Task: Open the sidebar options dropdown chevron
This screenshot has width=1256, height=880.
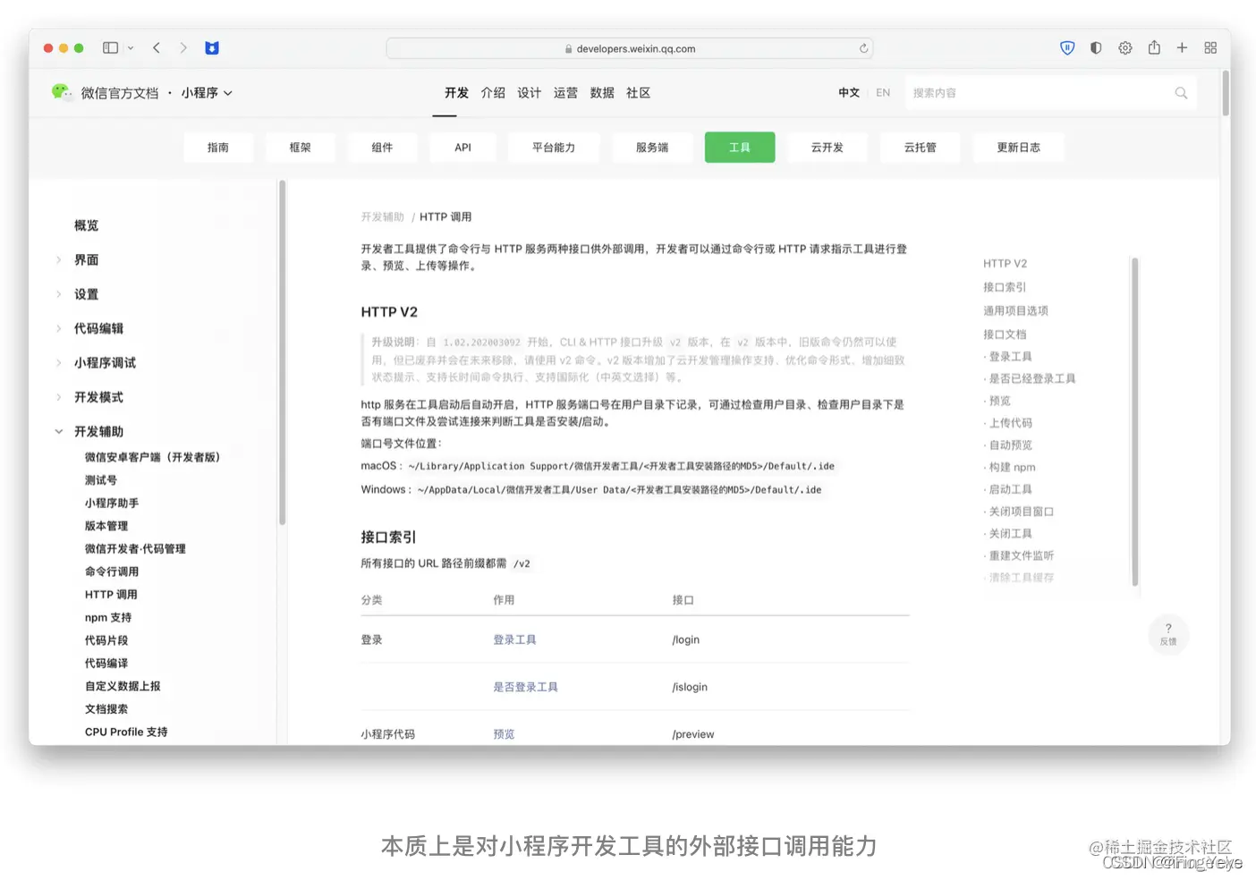Action: [x=131, y=48]
